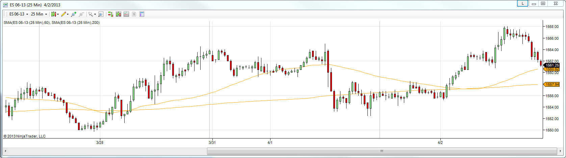Click the 4/2 date axis label
Image resolution: width=566 pixels, height=158 pixels.
(440, 143)
